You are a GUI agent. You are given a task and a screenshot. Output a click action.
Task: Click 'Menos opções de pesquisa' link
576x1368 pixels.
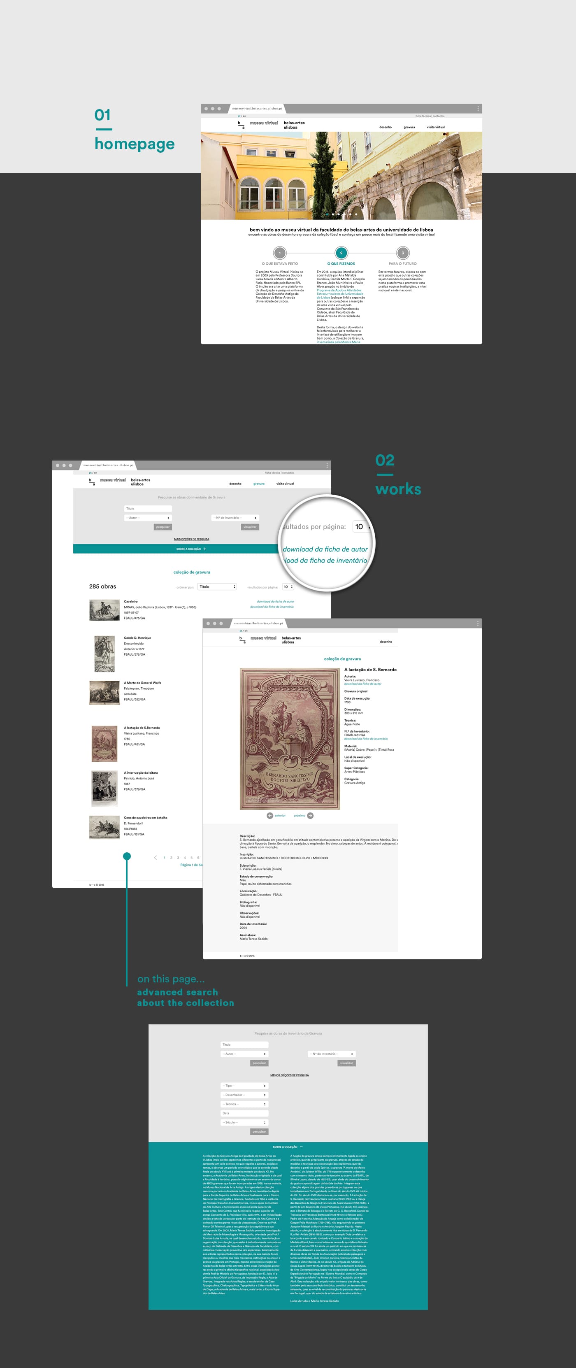pos(289,1075)
